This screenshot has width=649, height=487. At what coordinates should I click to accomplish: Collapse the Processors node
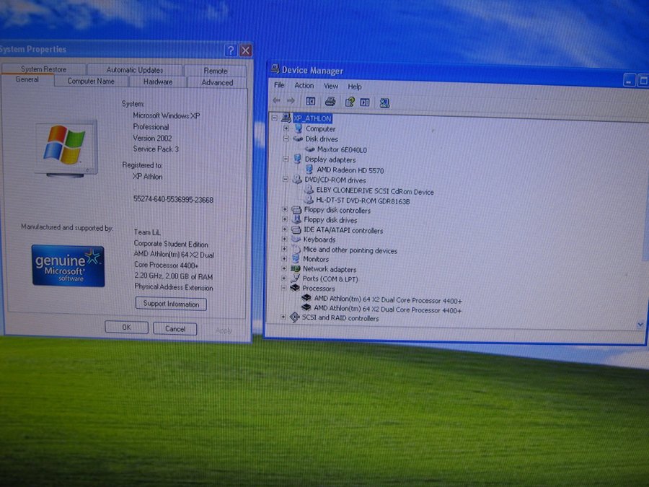[x=285, y=288]
